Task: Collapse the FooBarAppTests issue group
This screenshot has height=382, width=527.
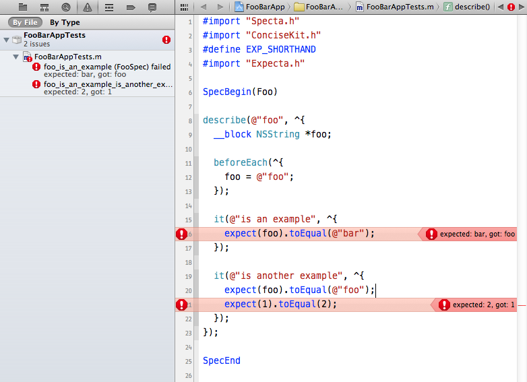Action: [6, 40]
